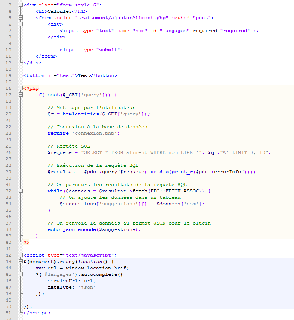Click line number 26 in the margin
The width and height of the screenshot is (294, 320).
(x=8, y=152)
